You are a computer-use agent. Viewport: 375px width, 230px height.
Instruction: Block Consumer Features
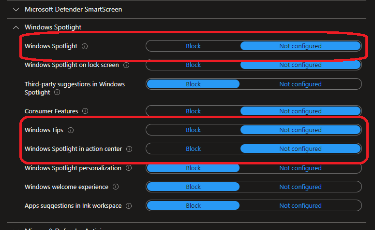pyautogui.click(x=193, y=111)
